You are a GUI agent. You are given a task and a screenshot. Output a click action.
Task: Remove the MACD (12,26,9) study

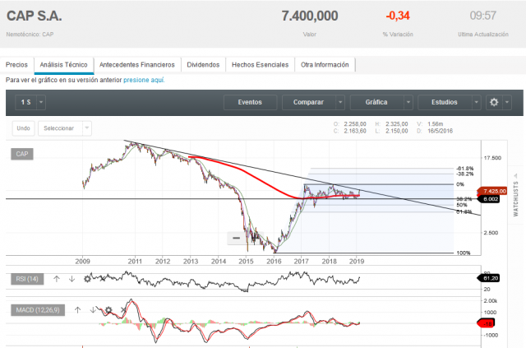[123, 309]
